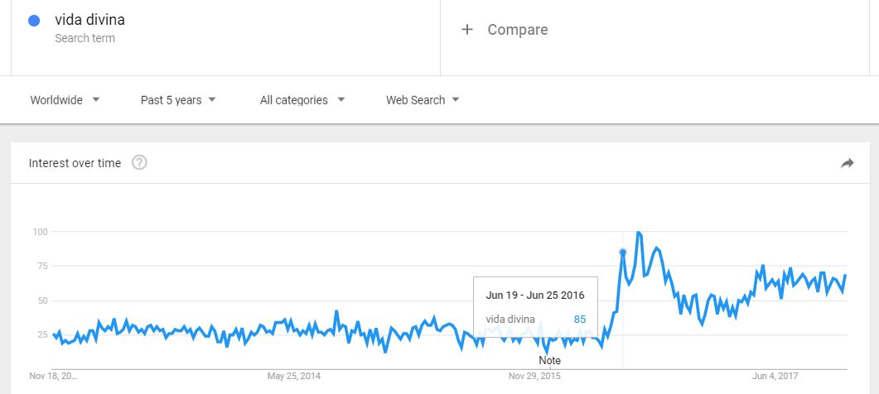Click the vida divina search term
The width and height of the screenshot is (879, 394).
[89, 20]
